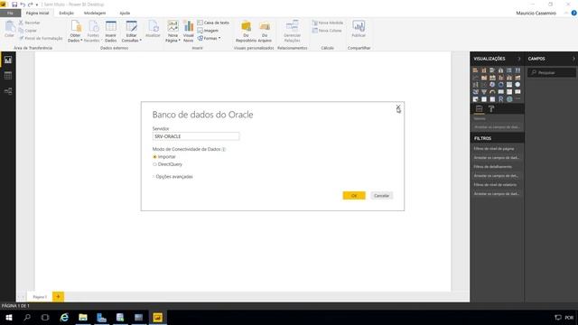The width and height of the screenshot is (578, 325).
Task: Switch to the Modelagem ribbon tab
Action: click(x=95, y=14)
